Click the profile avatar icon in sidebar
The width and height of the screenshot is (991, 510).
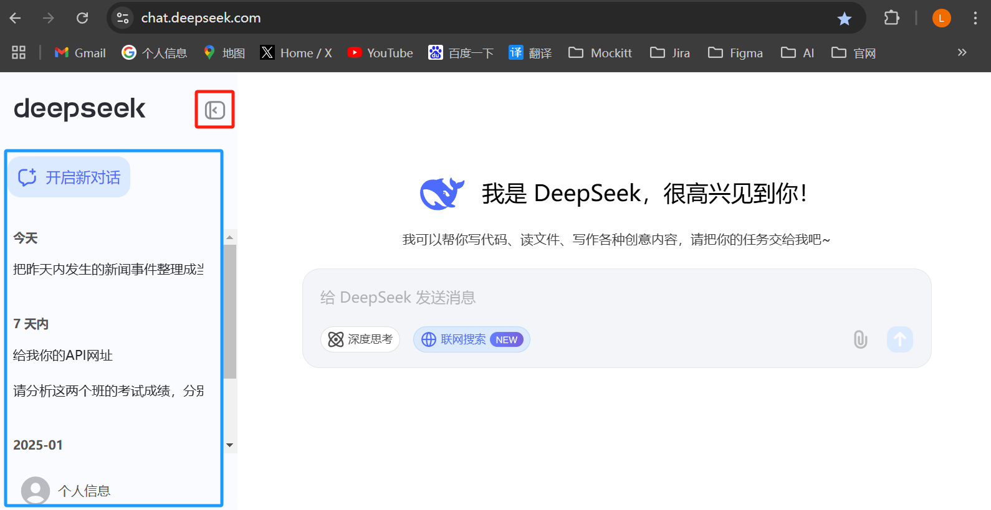pos(36,491)
